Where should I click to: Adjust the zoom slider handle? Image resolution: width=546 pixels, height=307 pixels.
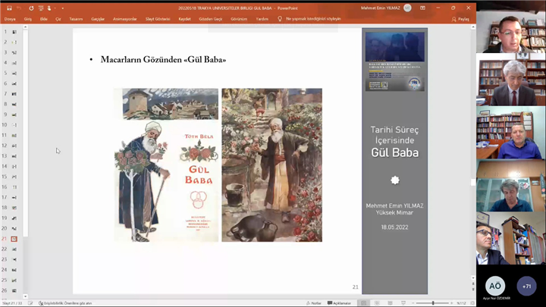click(x=433, y=303)
